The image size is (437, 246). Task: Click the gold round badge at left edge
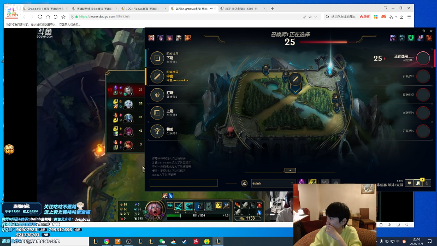9,149
